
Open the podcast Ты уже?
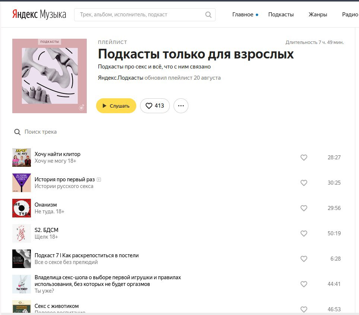44,291
